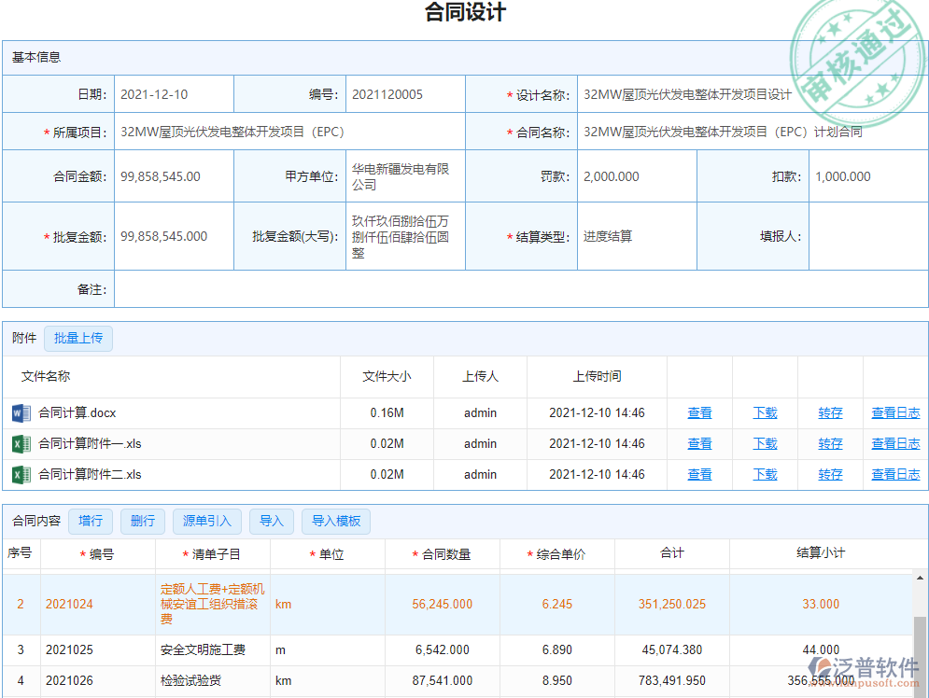The height and width of the screenshot is (698, 929).
Task: Click the 导入 button
Action: [x=271, y=521]
